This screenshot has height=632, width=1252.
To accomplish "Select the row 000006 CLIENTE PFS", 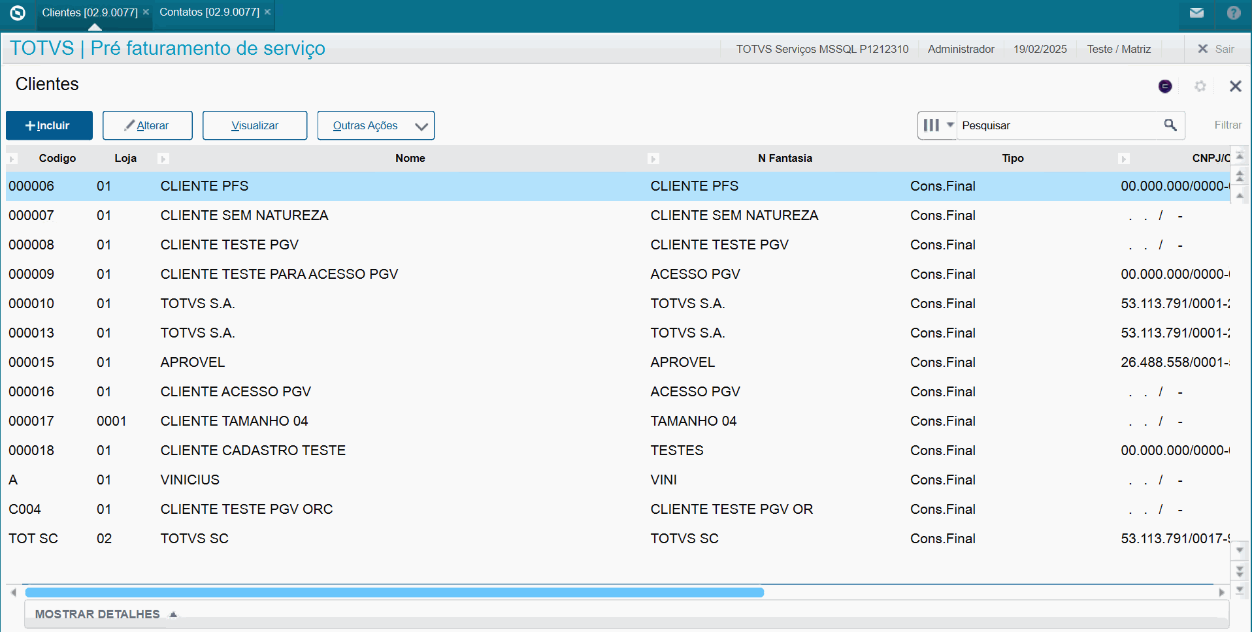I will (618, 186).
